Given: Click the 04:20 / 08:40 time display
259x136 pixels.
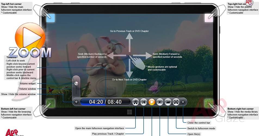Looking at the screenshot, I should tap(105, 102).
